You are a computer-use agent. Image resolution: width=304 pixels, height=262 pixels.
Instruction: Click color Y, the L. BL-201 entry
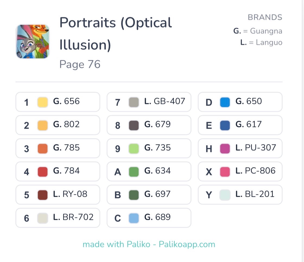[240, 195]
